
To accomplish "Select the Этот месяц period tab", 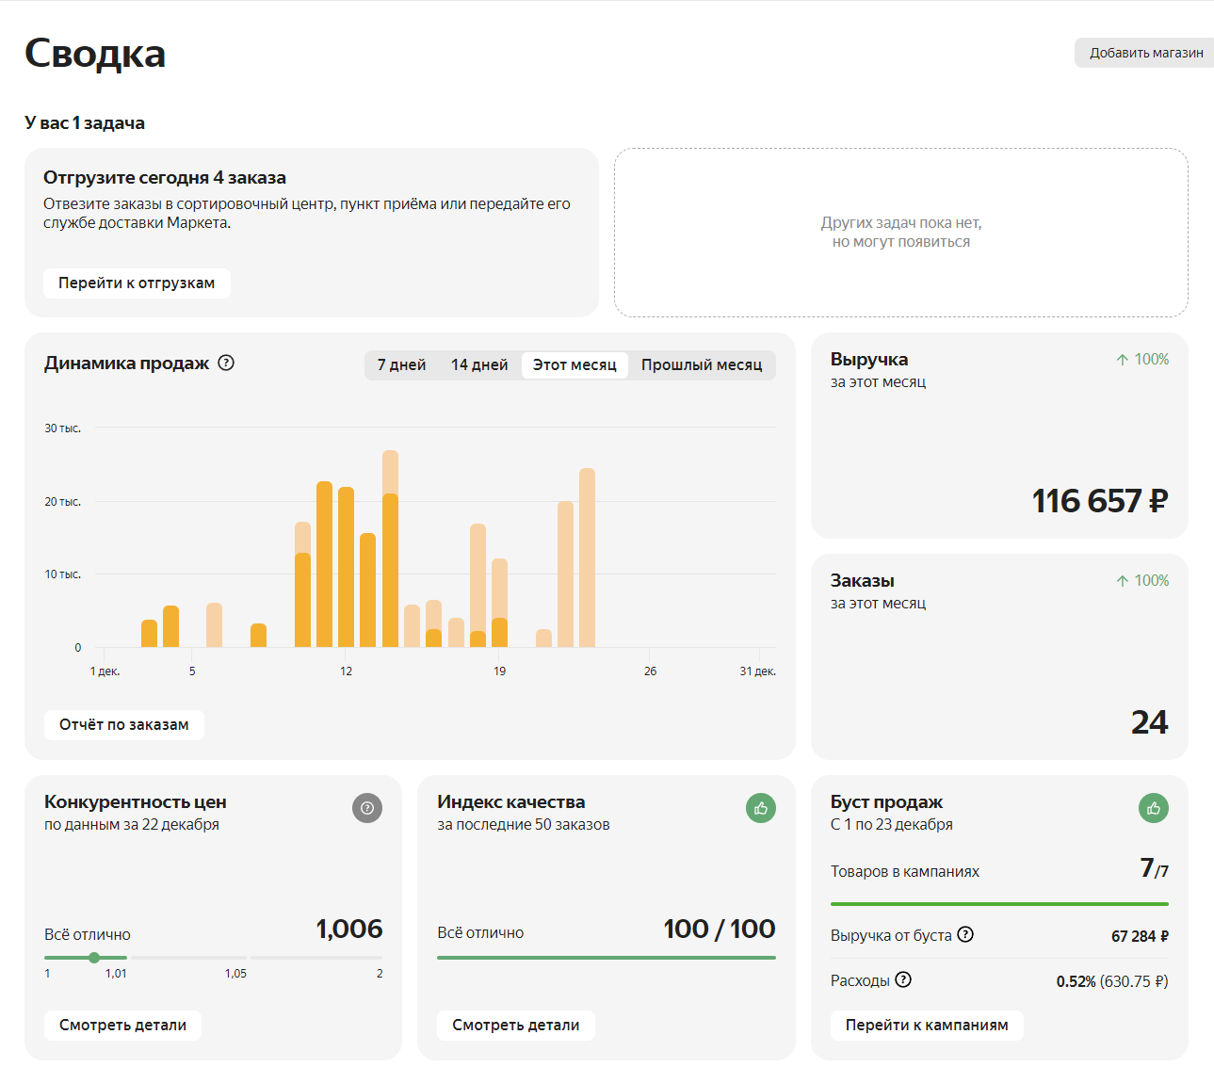I will coord(575,364).
